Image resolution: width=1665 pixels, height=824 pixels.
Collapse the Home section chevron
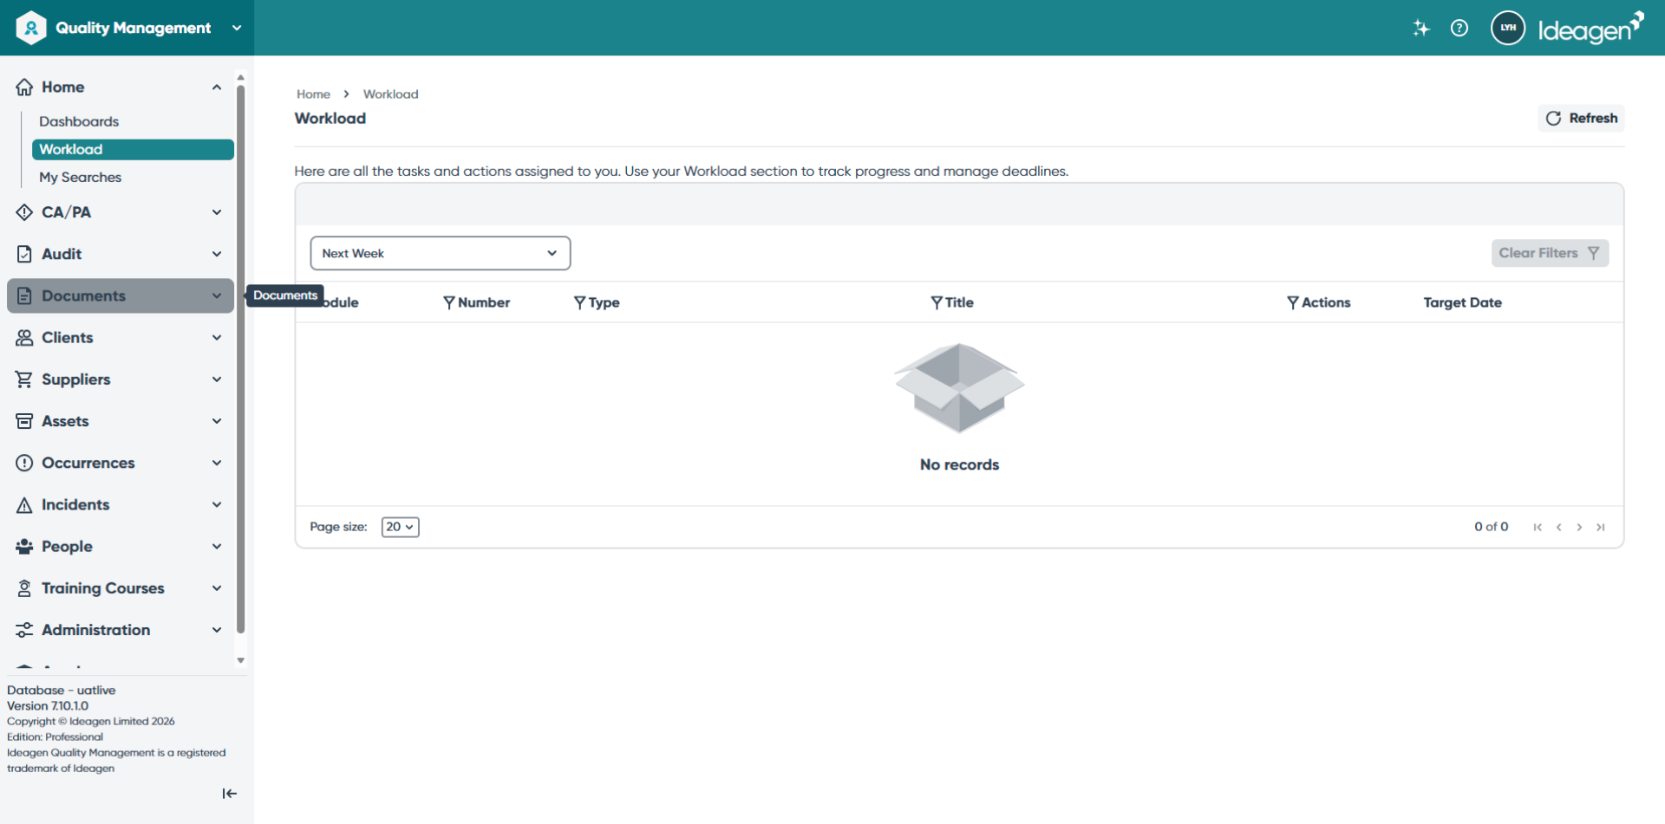(x=217, y=87)
